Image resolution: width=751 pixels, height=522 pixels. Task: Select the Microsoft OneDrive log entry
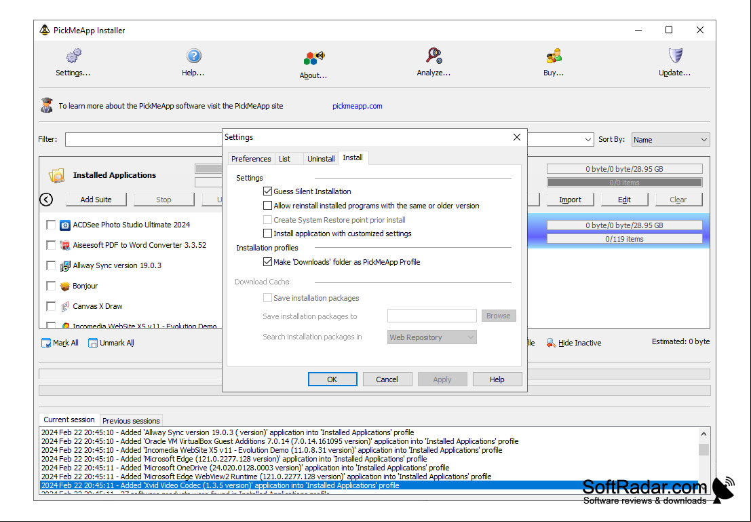click(x=245, y=468)
